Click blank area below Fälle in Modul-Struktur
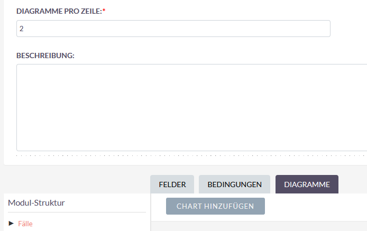The width and height of the screenshot is (367, 231). coord(74,229)
